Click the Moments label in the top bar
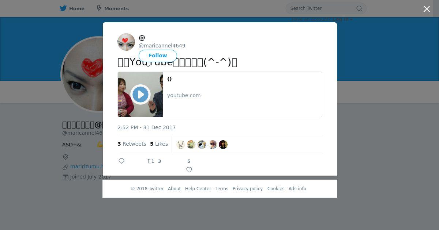The height and width of the screenshot is (230, 439). 116,8
